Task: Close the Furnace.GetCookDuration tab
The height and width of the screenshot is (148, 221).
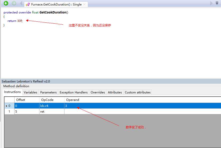Action: coord(85,4)
